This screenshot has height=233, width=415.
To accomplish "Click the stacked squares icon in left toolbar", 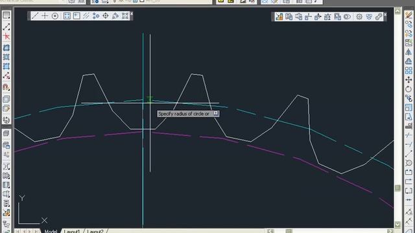I will (x=6, y=99).
